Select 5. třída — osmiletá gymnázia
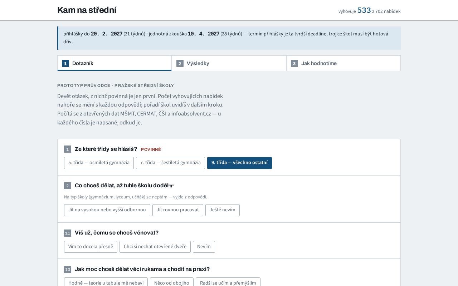The image size is (458, 286). pyautogui.click(x=99, y=163)
